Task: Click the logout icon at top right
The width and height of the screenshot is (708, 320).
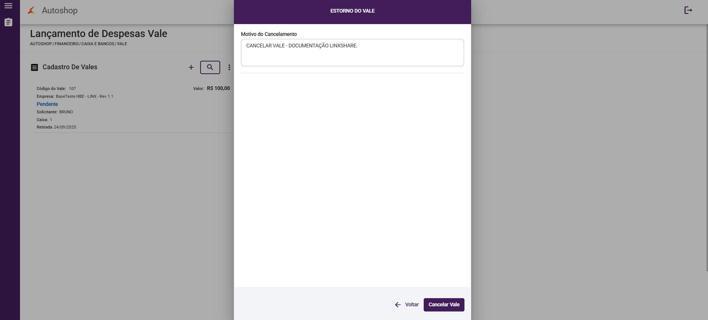Action: tap(688, 10)
